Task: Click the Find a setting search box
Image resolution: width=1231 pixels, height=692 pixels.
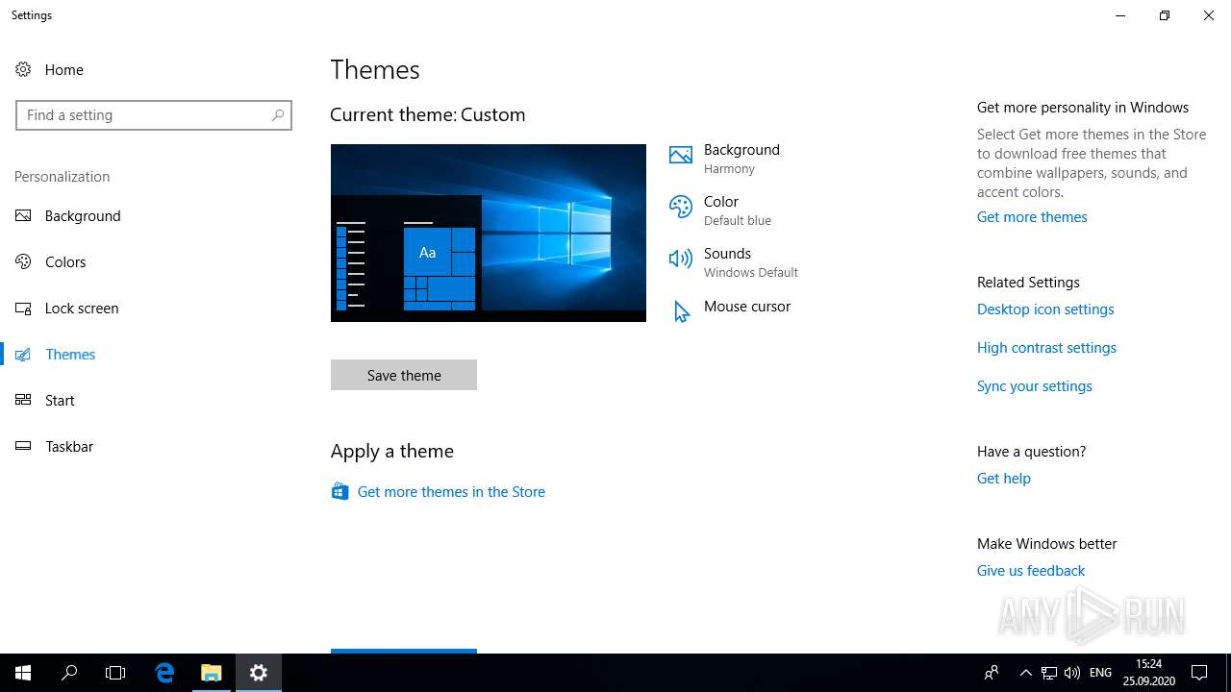Action: click(x=154, y=114)
